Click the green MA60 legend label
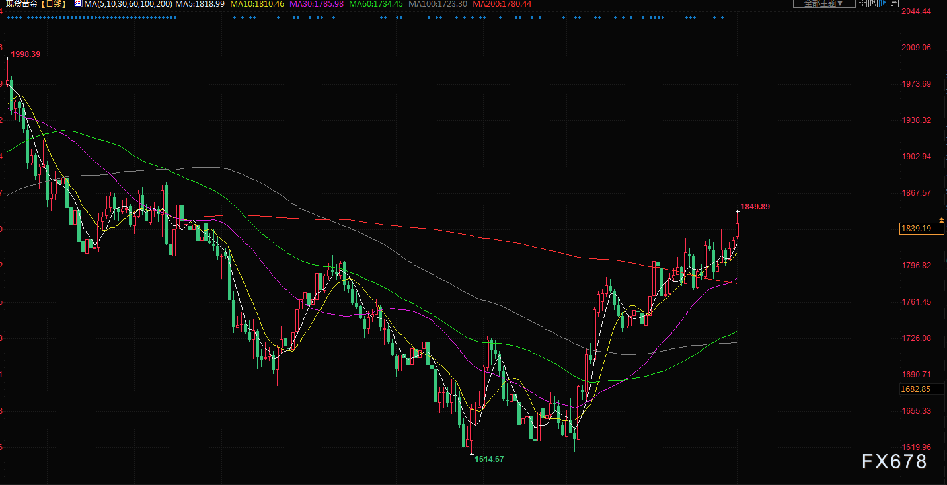 pyautogui.click(x=377, y=4)
